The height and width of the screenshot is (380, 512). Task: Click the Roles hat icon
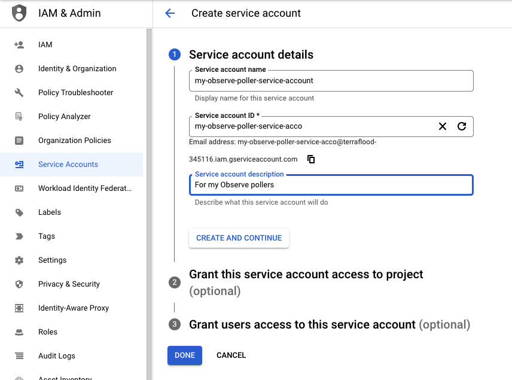tap(19, 332)
